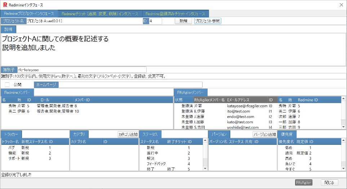
Task: Click the Eメールアドレス column header
Action: click(x=247, y=100)
